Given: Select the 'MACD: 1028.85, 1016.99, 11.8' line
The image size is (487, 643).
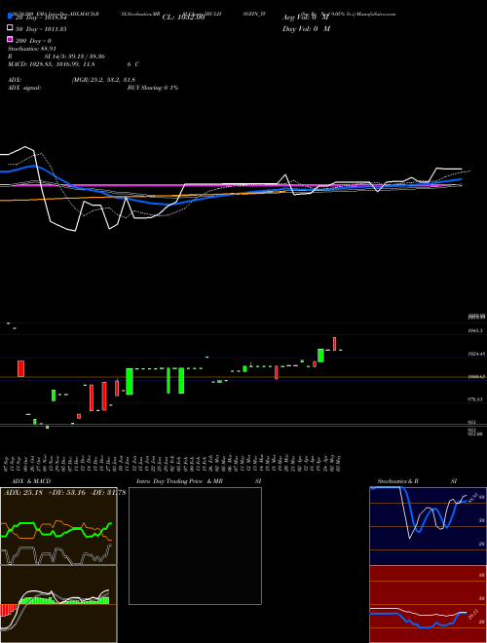Looking at the screenshot, I should [x=52, y=64].
